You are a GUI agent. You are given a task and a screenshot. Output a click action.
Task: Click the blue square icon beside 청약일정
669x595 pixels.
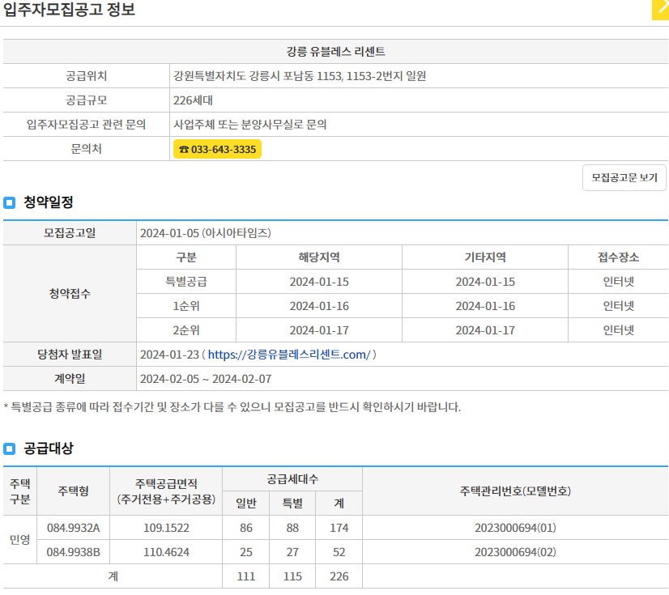(x=10, y=202)
